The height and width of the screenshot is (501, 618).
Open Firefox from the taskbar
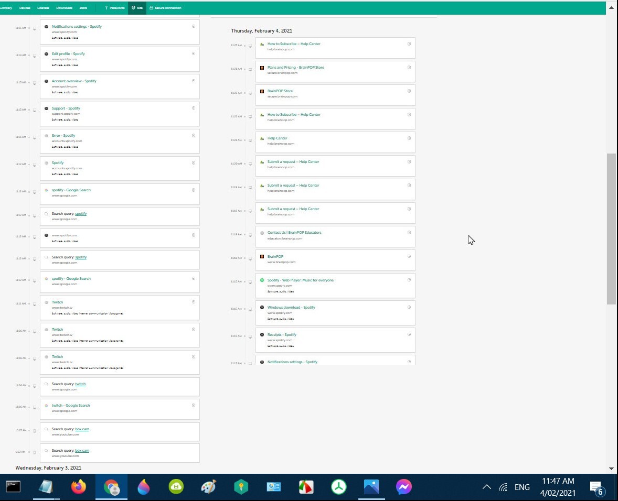pos(79,487)
